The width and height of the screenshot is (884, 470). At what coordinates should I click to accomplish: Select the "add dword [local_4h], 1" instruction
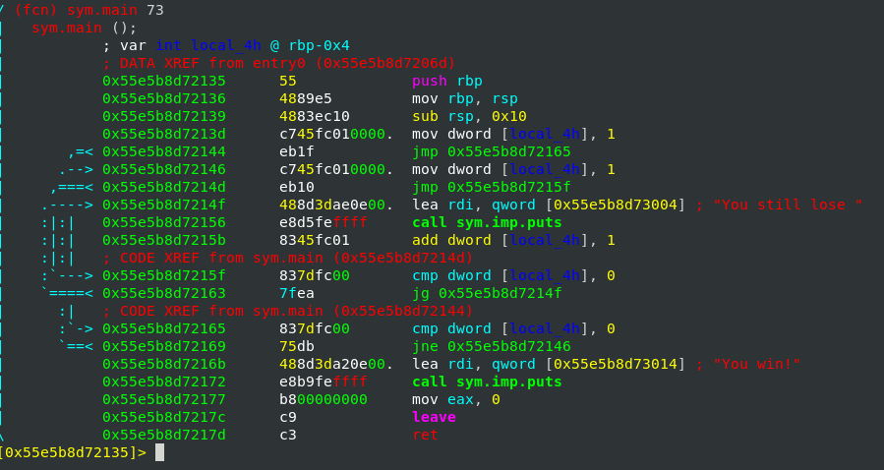point(513,240)
